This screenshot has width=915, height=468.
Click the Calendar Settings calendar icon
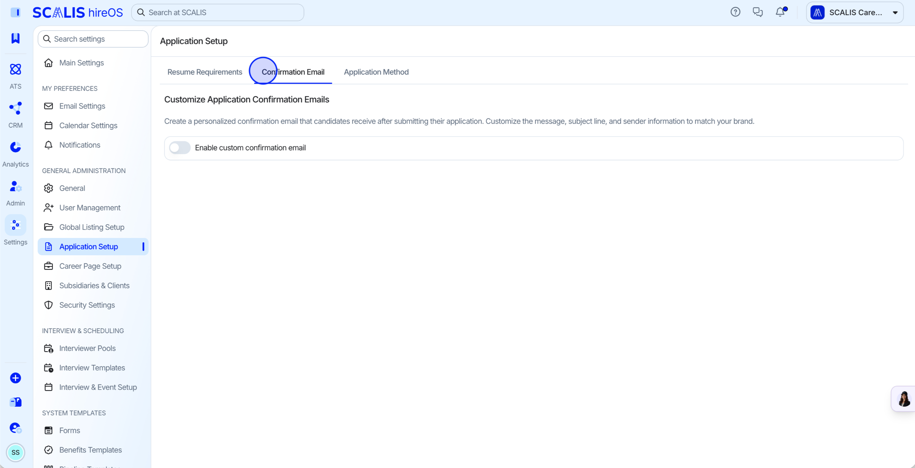[48, 125]
